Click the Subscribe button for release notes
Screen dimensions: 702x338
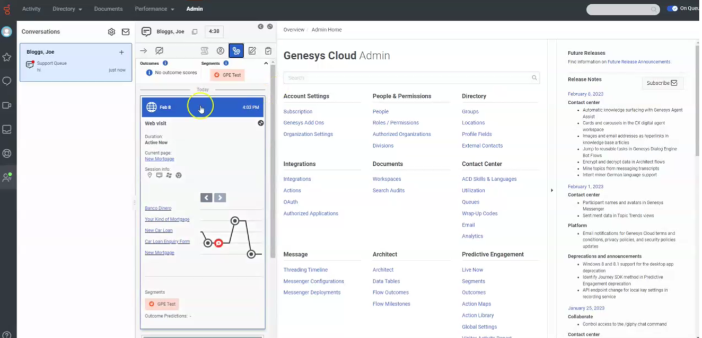662,83
